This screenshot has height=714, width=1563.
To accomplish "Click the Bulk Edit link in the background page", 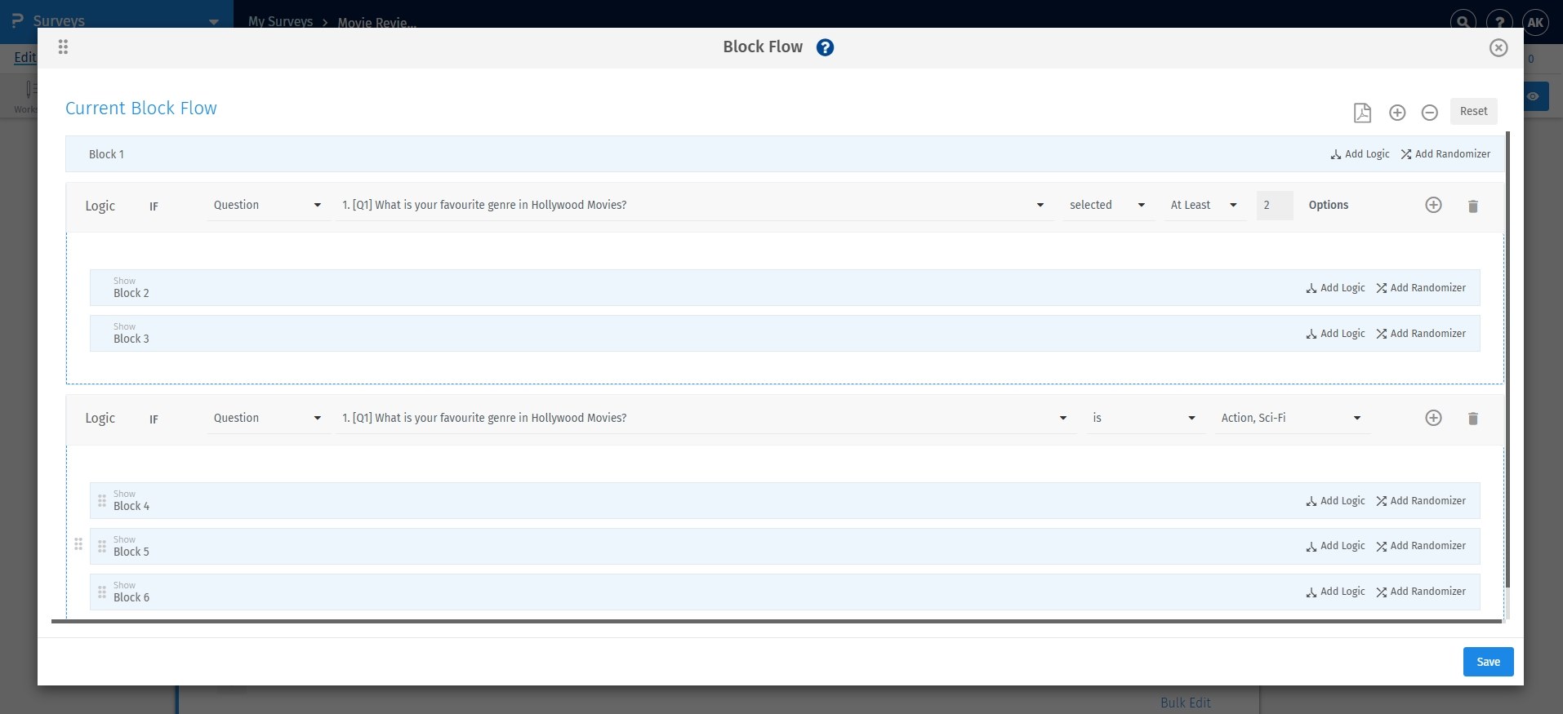I will 1186,703.
